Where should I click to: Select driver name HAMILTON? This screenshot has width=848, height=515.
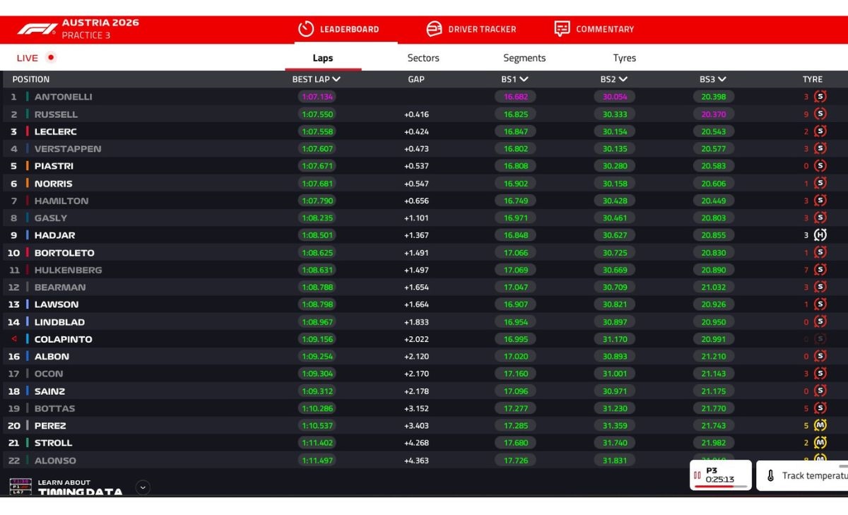61,201
